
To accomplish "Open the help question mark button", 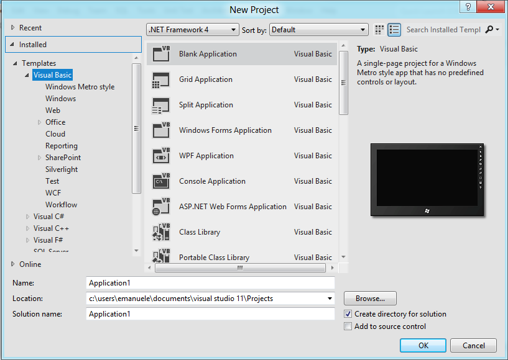I will 468,7.
